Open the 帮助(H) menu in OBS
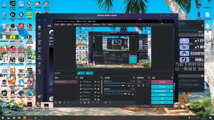 (110, 25)
